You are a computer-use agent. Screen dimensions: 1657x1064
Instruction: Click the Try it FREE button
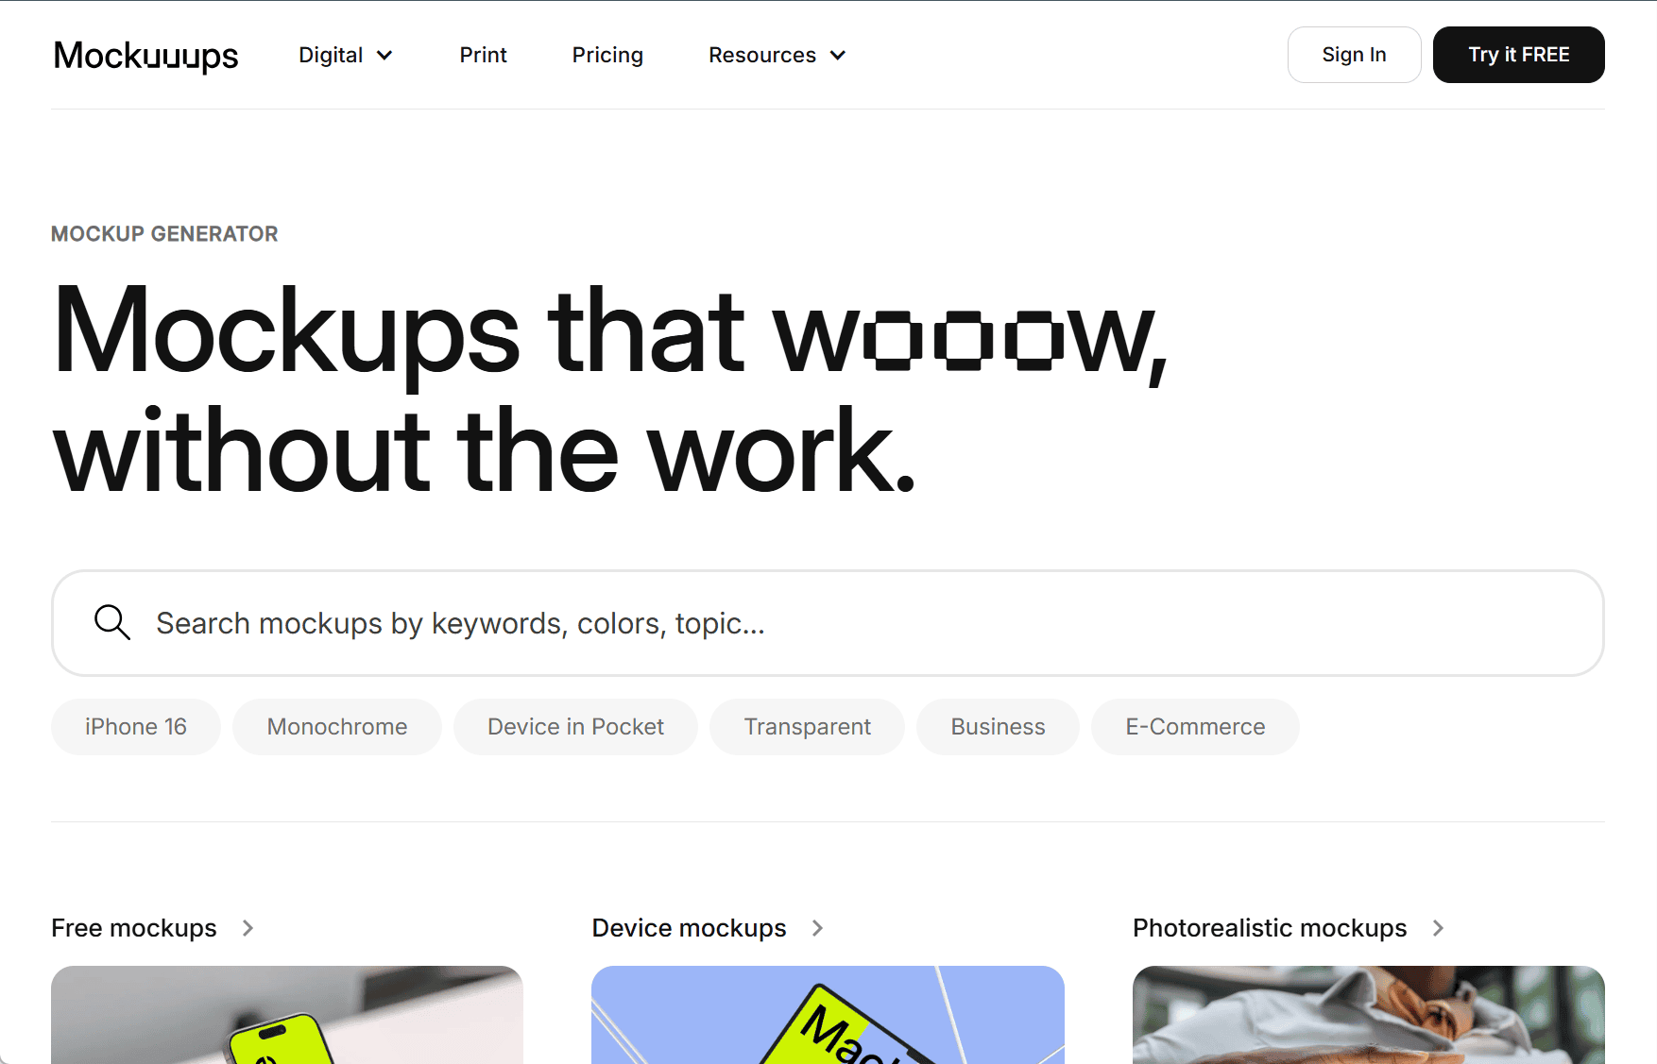pyautogui.click(x=1517, y=55)
